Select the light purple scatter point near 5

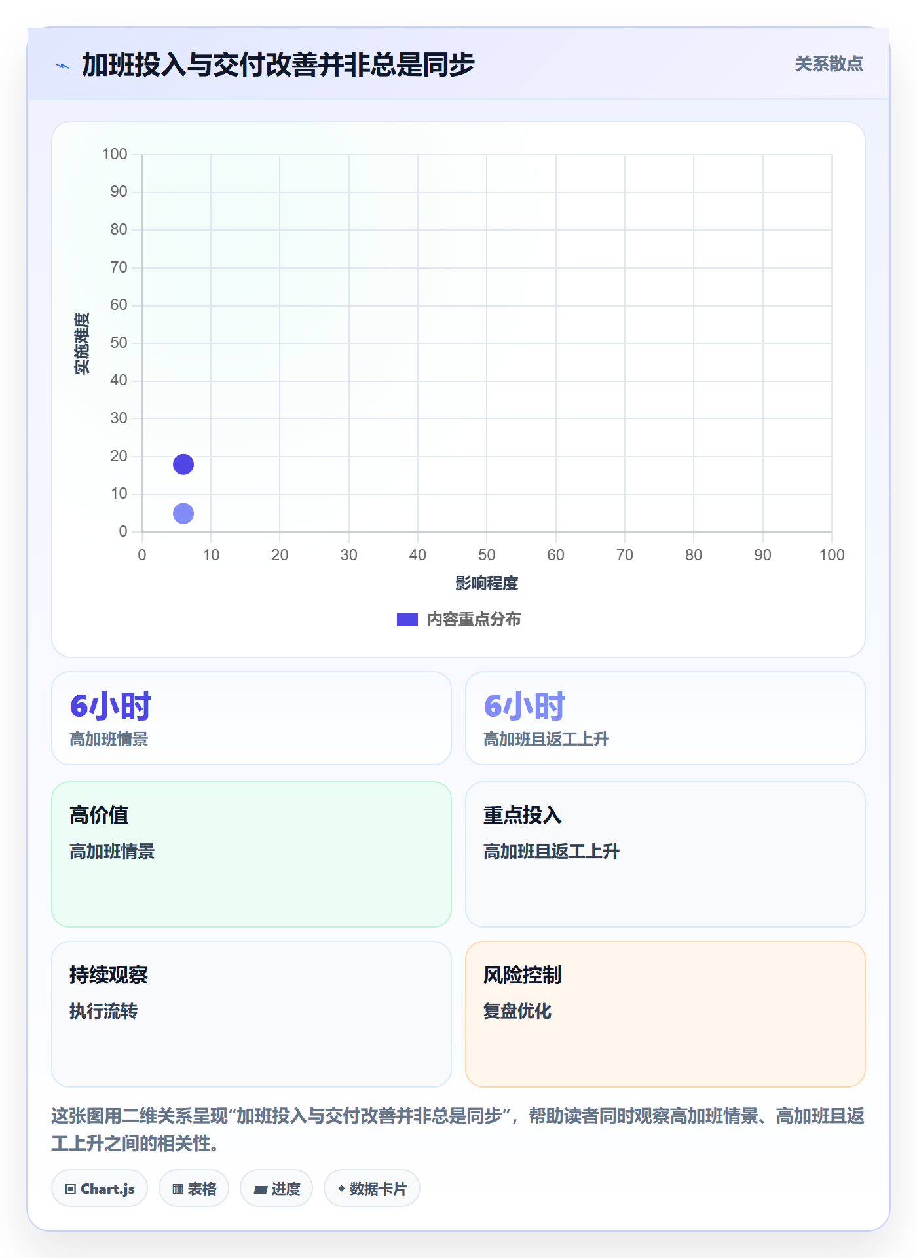point(183,514)
